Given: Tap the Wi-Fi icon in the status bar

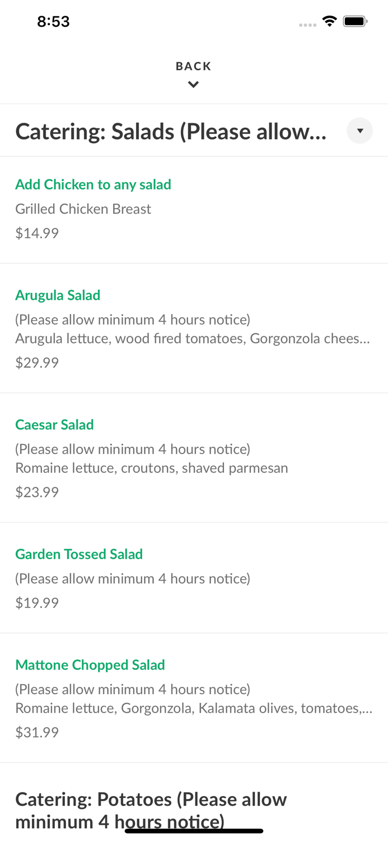Looking at the screenshot, I should 329,20.
